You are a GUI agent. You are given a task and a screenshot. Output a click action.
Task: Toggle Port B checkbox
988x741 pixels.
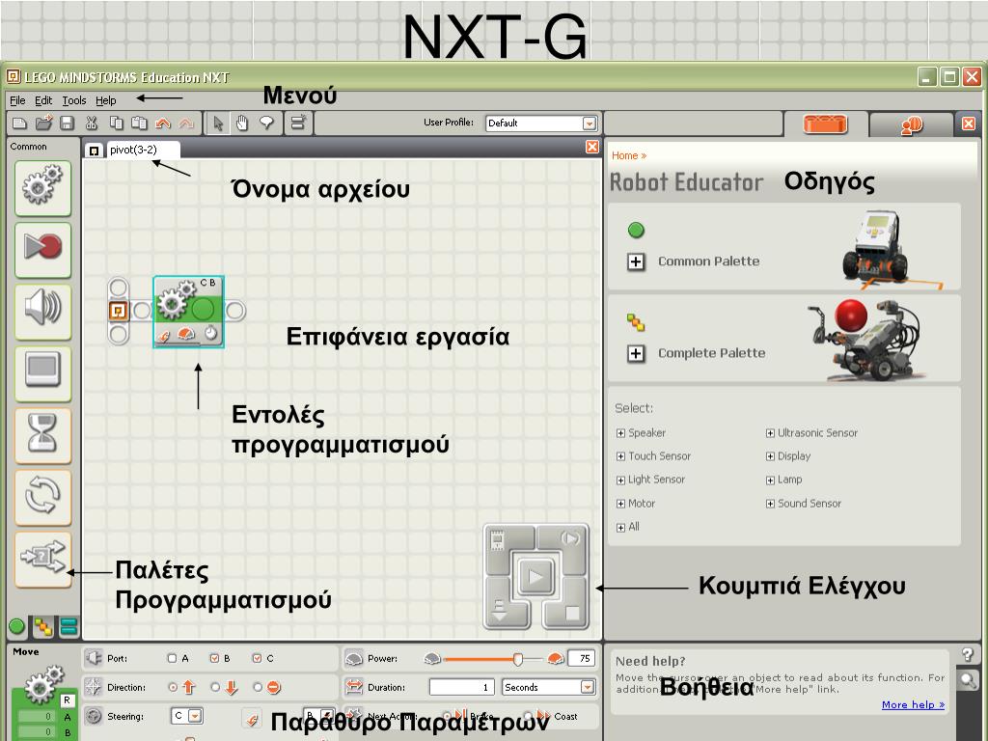214,658
